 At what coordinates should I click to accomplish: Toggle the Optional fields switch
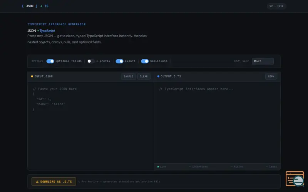[x=50, y=61]
